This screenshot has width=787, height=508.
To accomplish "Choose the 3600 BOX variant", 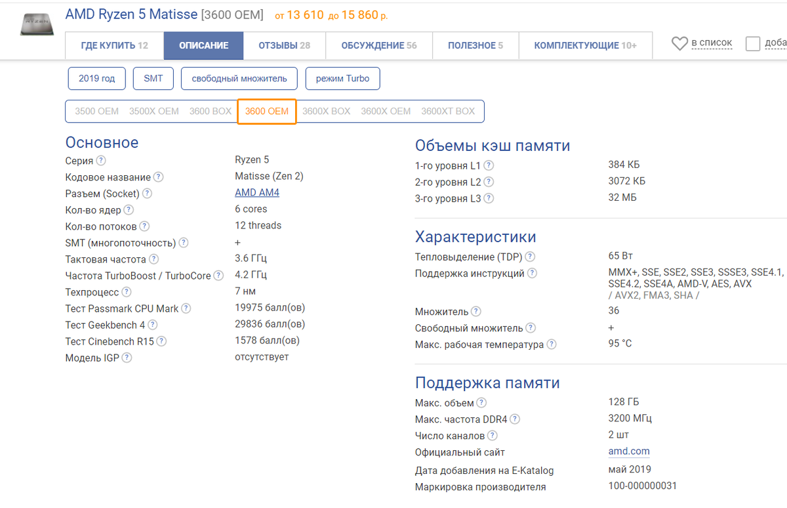I will coord(211,112).
